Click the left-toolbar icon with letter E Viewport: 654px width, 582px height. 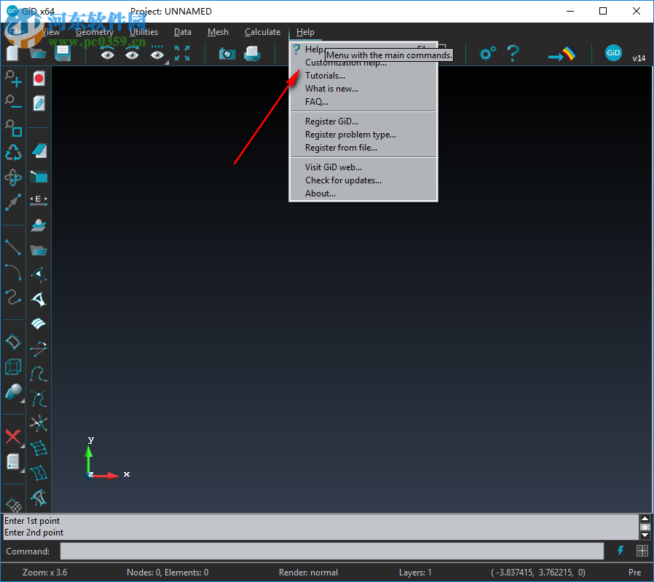(x=39, y=199)
